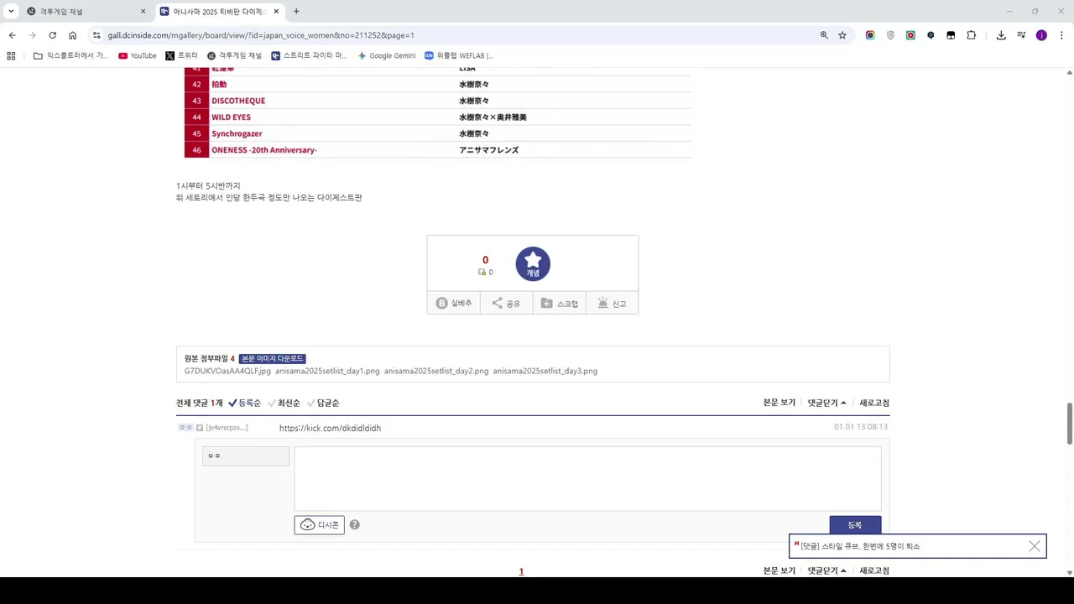The height and width of the screenshot is (604, 1074).
Task: Open the apps grid in bookmarks bar
Action: coord(11,55)
